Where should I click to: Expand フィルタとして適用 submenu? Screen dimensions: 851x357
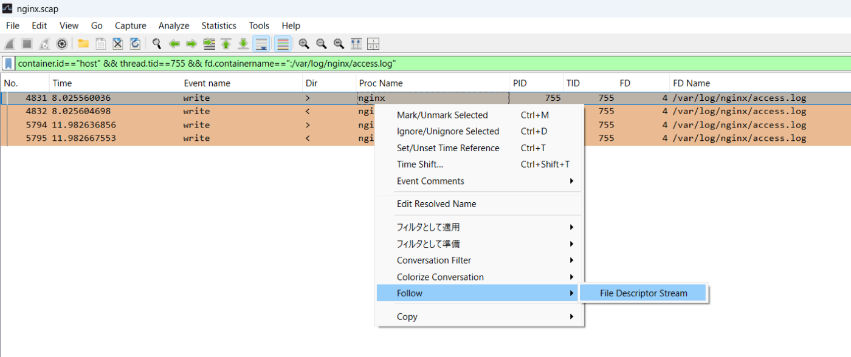click(x=479, y=227)
